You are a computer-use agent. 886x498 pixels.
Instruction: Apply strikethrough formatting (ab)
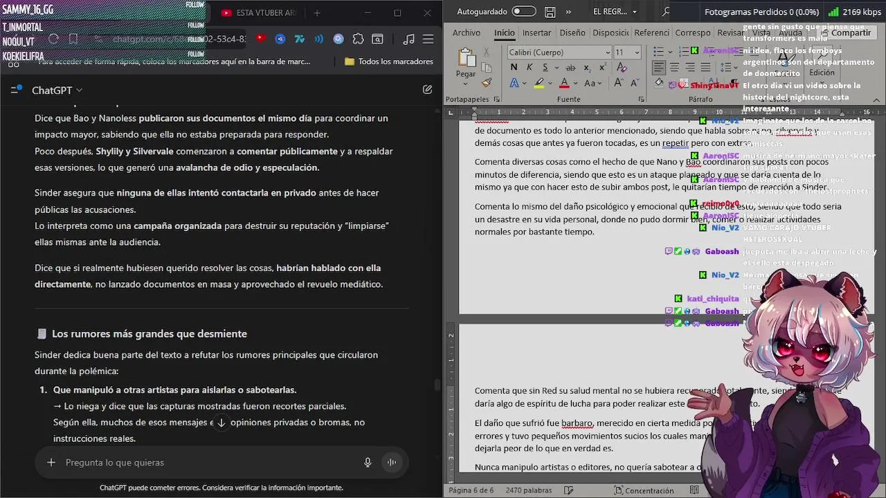[570, 67]
